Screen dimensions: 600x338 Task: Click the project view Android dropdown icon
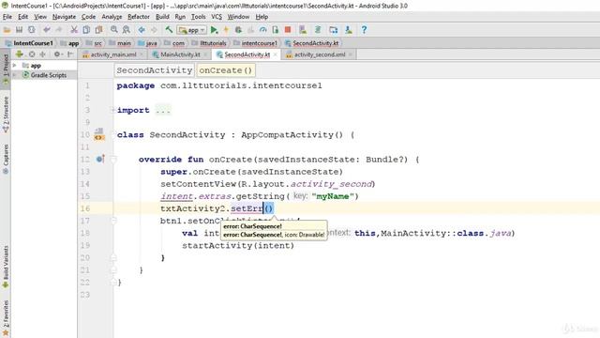point(19,54)
